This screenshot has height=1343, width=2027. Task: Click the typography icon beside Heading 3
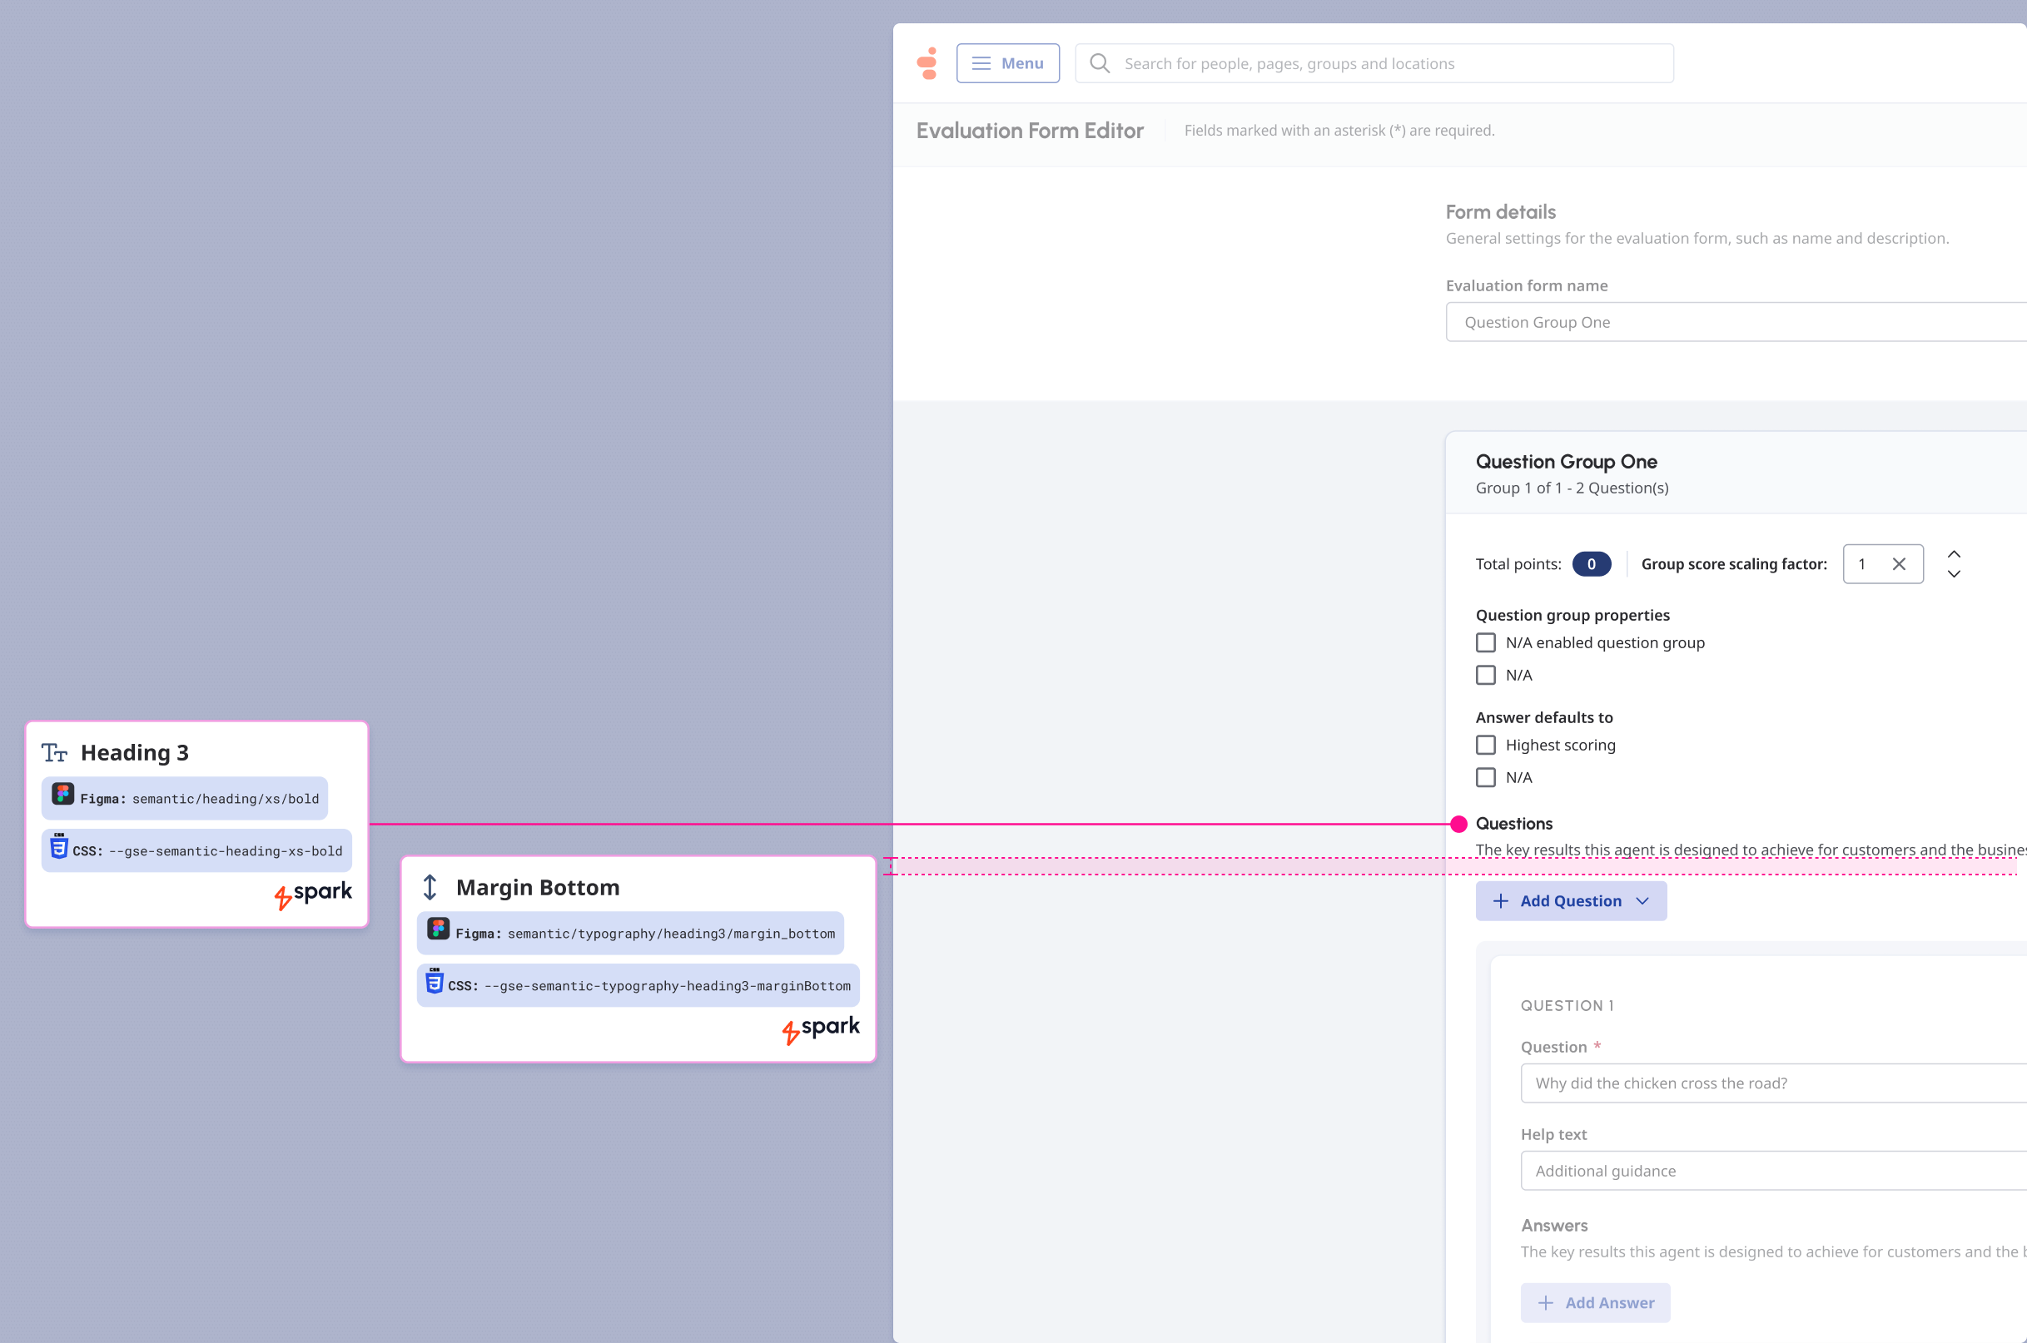(x=55, y=753)
